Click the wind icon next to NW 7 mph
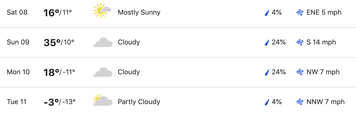The height and width of the screenshot is (116, 356). pos(300,72)
